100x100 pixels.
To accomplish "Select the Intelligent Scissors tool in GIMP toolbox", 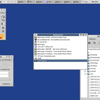I will [x=3, y=17].
